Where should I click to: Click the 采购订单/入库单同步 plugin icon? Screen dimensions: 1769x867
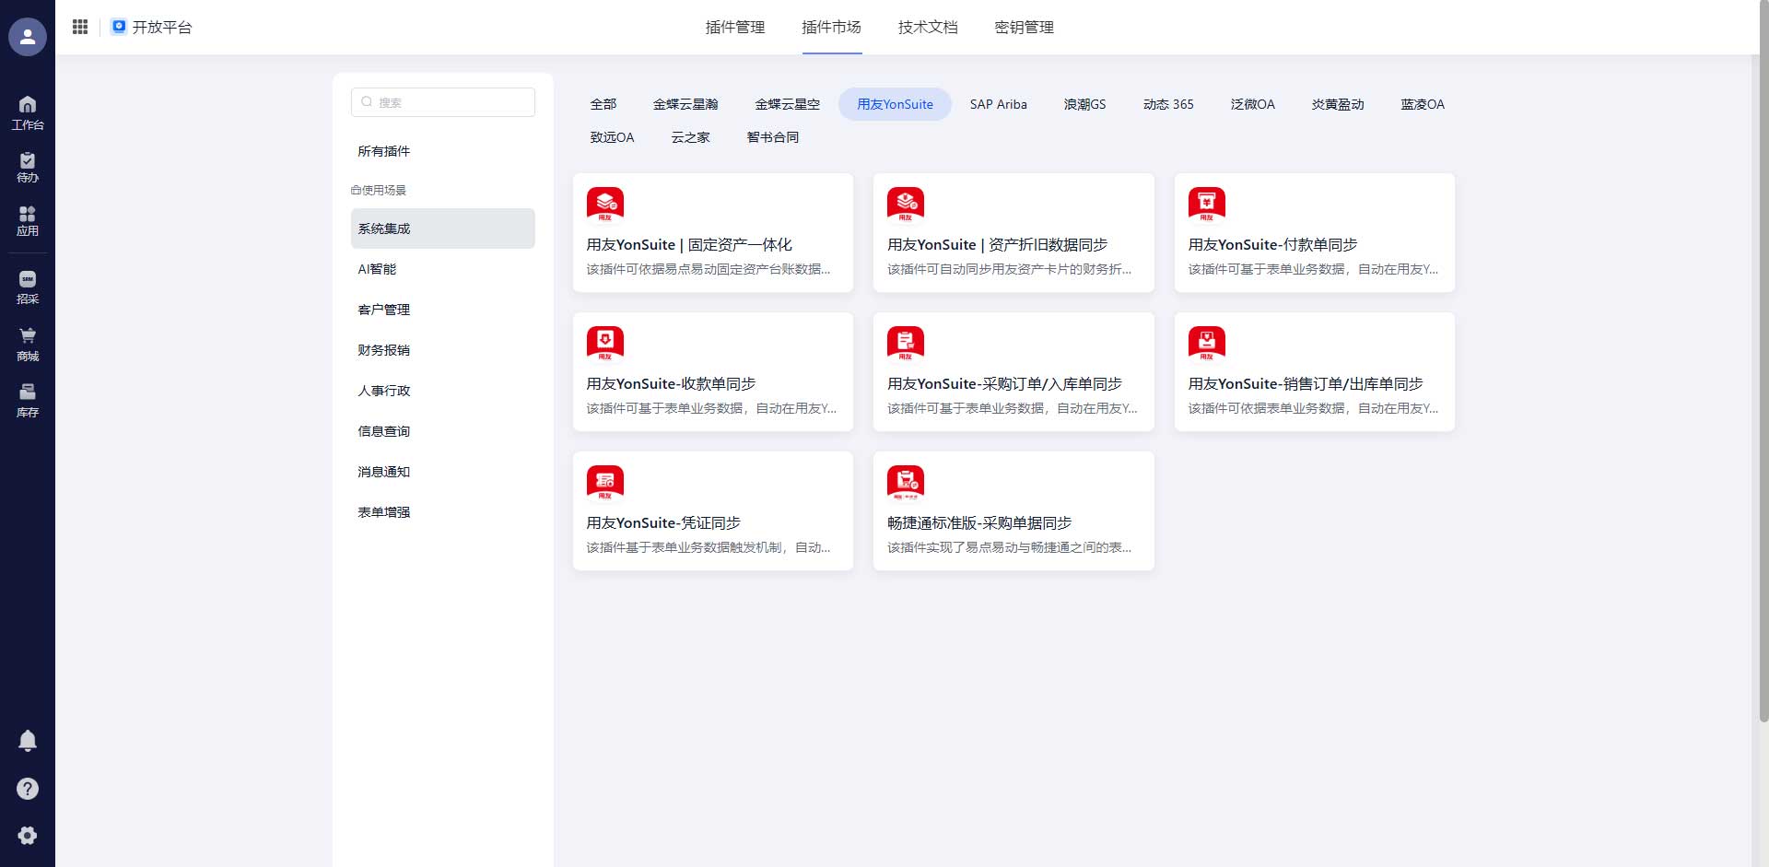coord(906,344)
